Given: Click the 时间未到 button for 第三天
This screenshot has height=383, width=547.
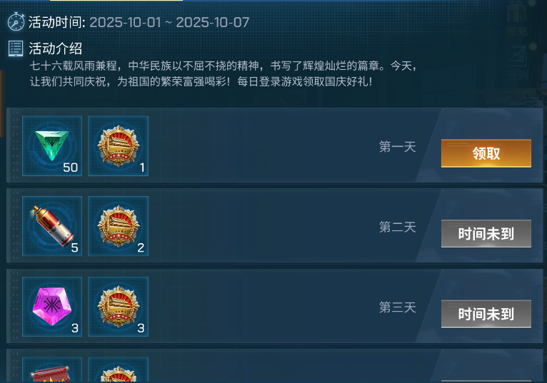Looking at the screenshot, I should [486, 314].
